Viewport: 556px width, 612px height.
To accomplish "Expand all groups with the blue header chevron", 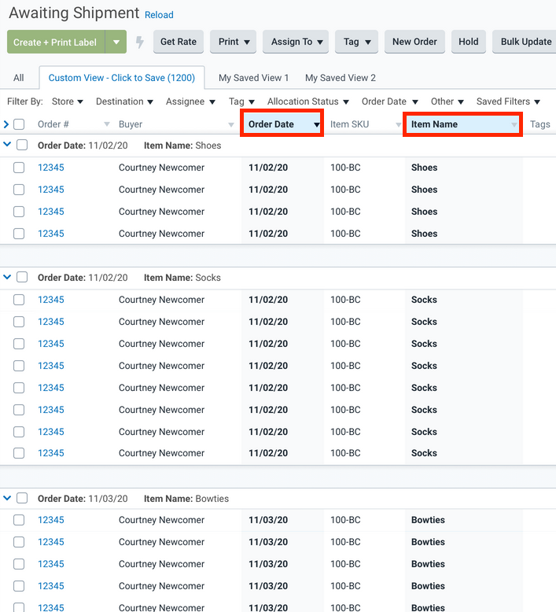I will (x=7, y=124).
